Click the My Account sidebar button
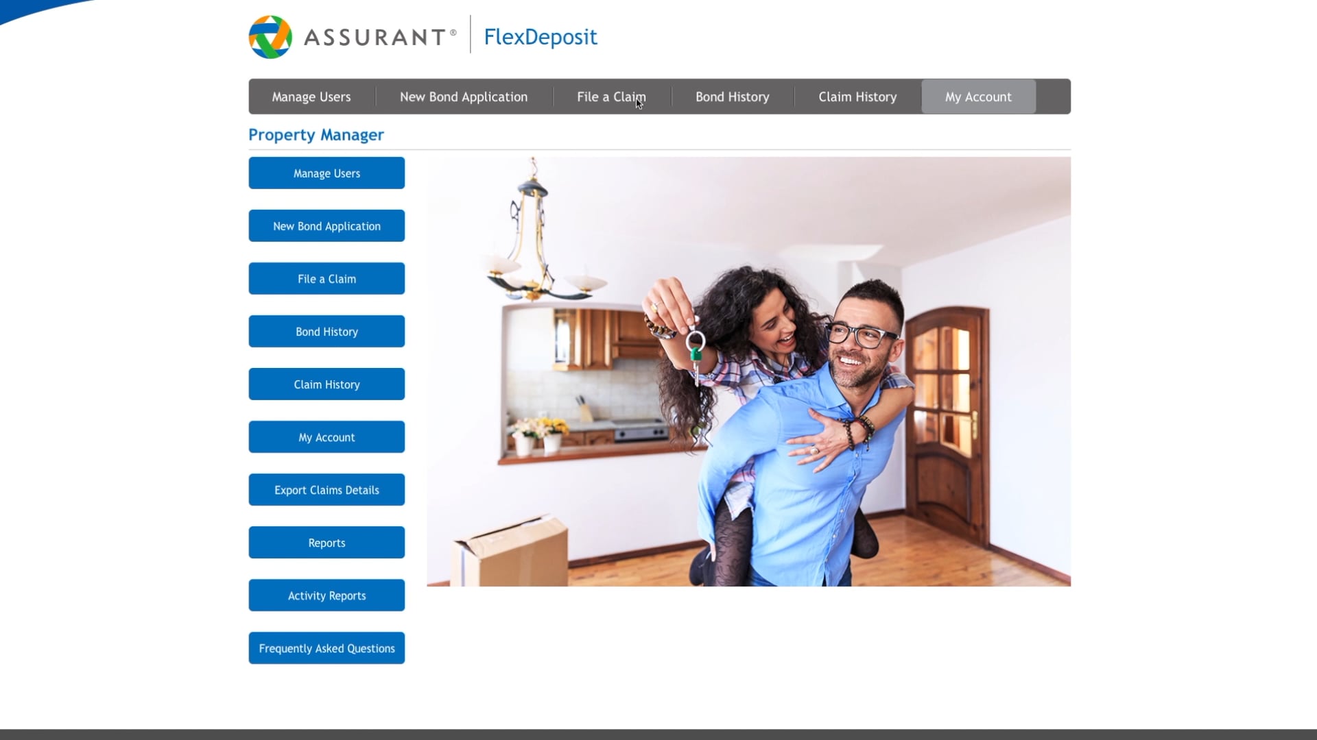This screenshot has height=740, width=1317. [x=327, y=436]
